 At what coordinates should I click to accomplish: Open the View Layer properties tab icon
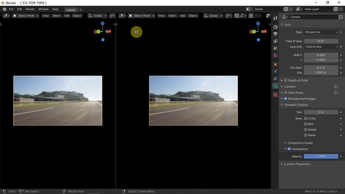click(x=275, y=41)
